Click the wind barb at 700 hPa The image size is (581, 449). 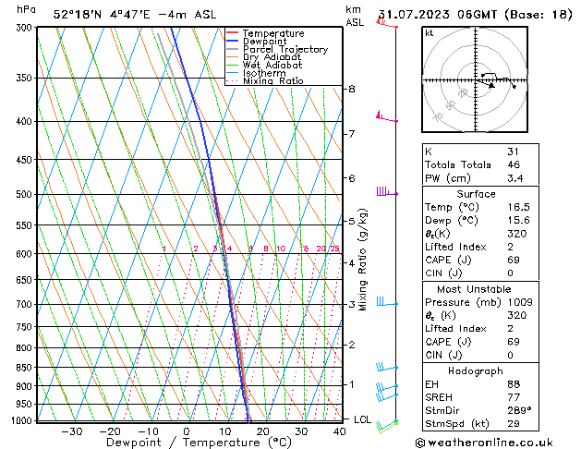point(384,302)
